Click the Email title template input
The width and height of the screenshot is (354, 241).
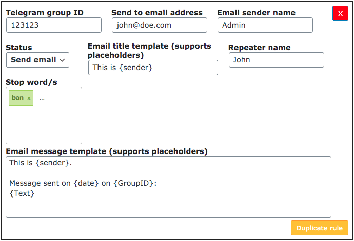[153, 68]
